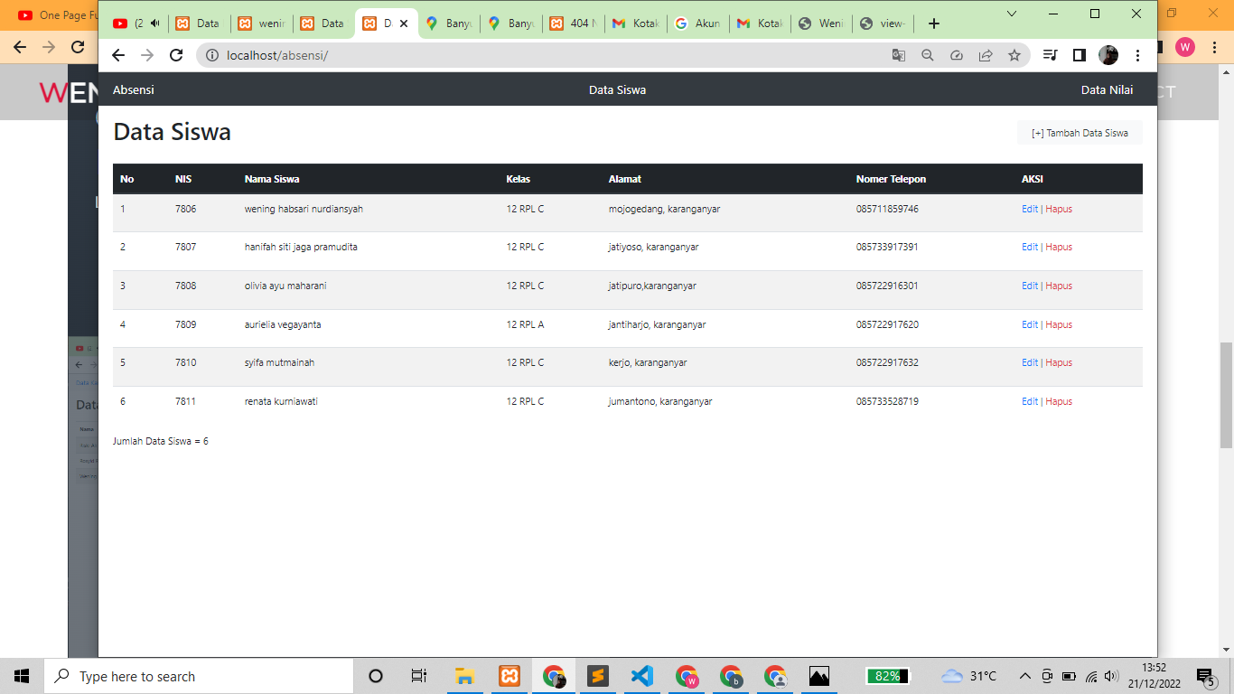Click the bookmark star icon in address bar
This screenshot has width=1234, height=694.
pyautogui.click(x=1014, y=55)
